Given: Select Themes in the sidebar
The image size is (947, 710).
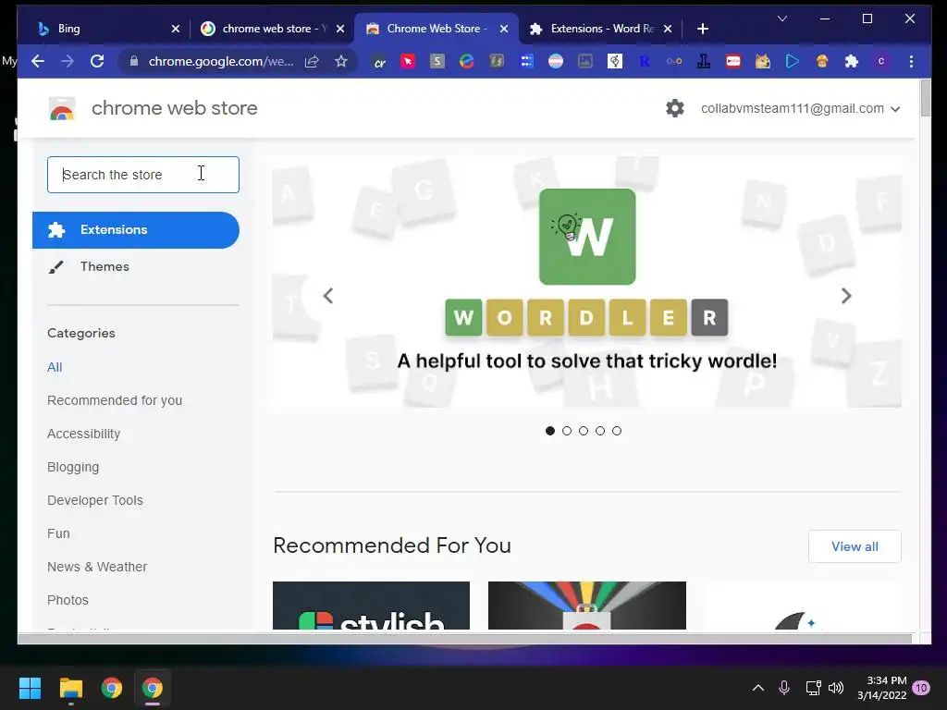Looking at the screenshot, I should [136, 266].
